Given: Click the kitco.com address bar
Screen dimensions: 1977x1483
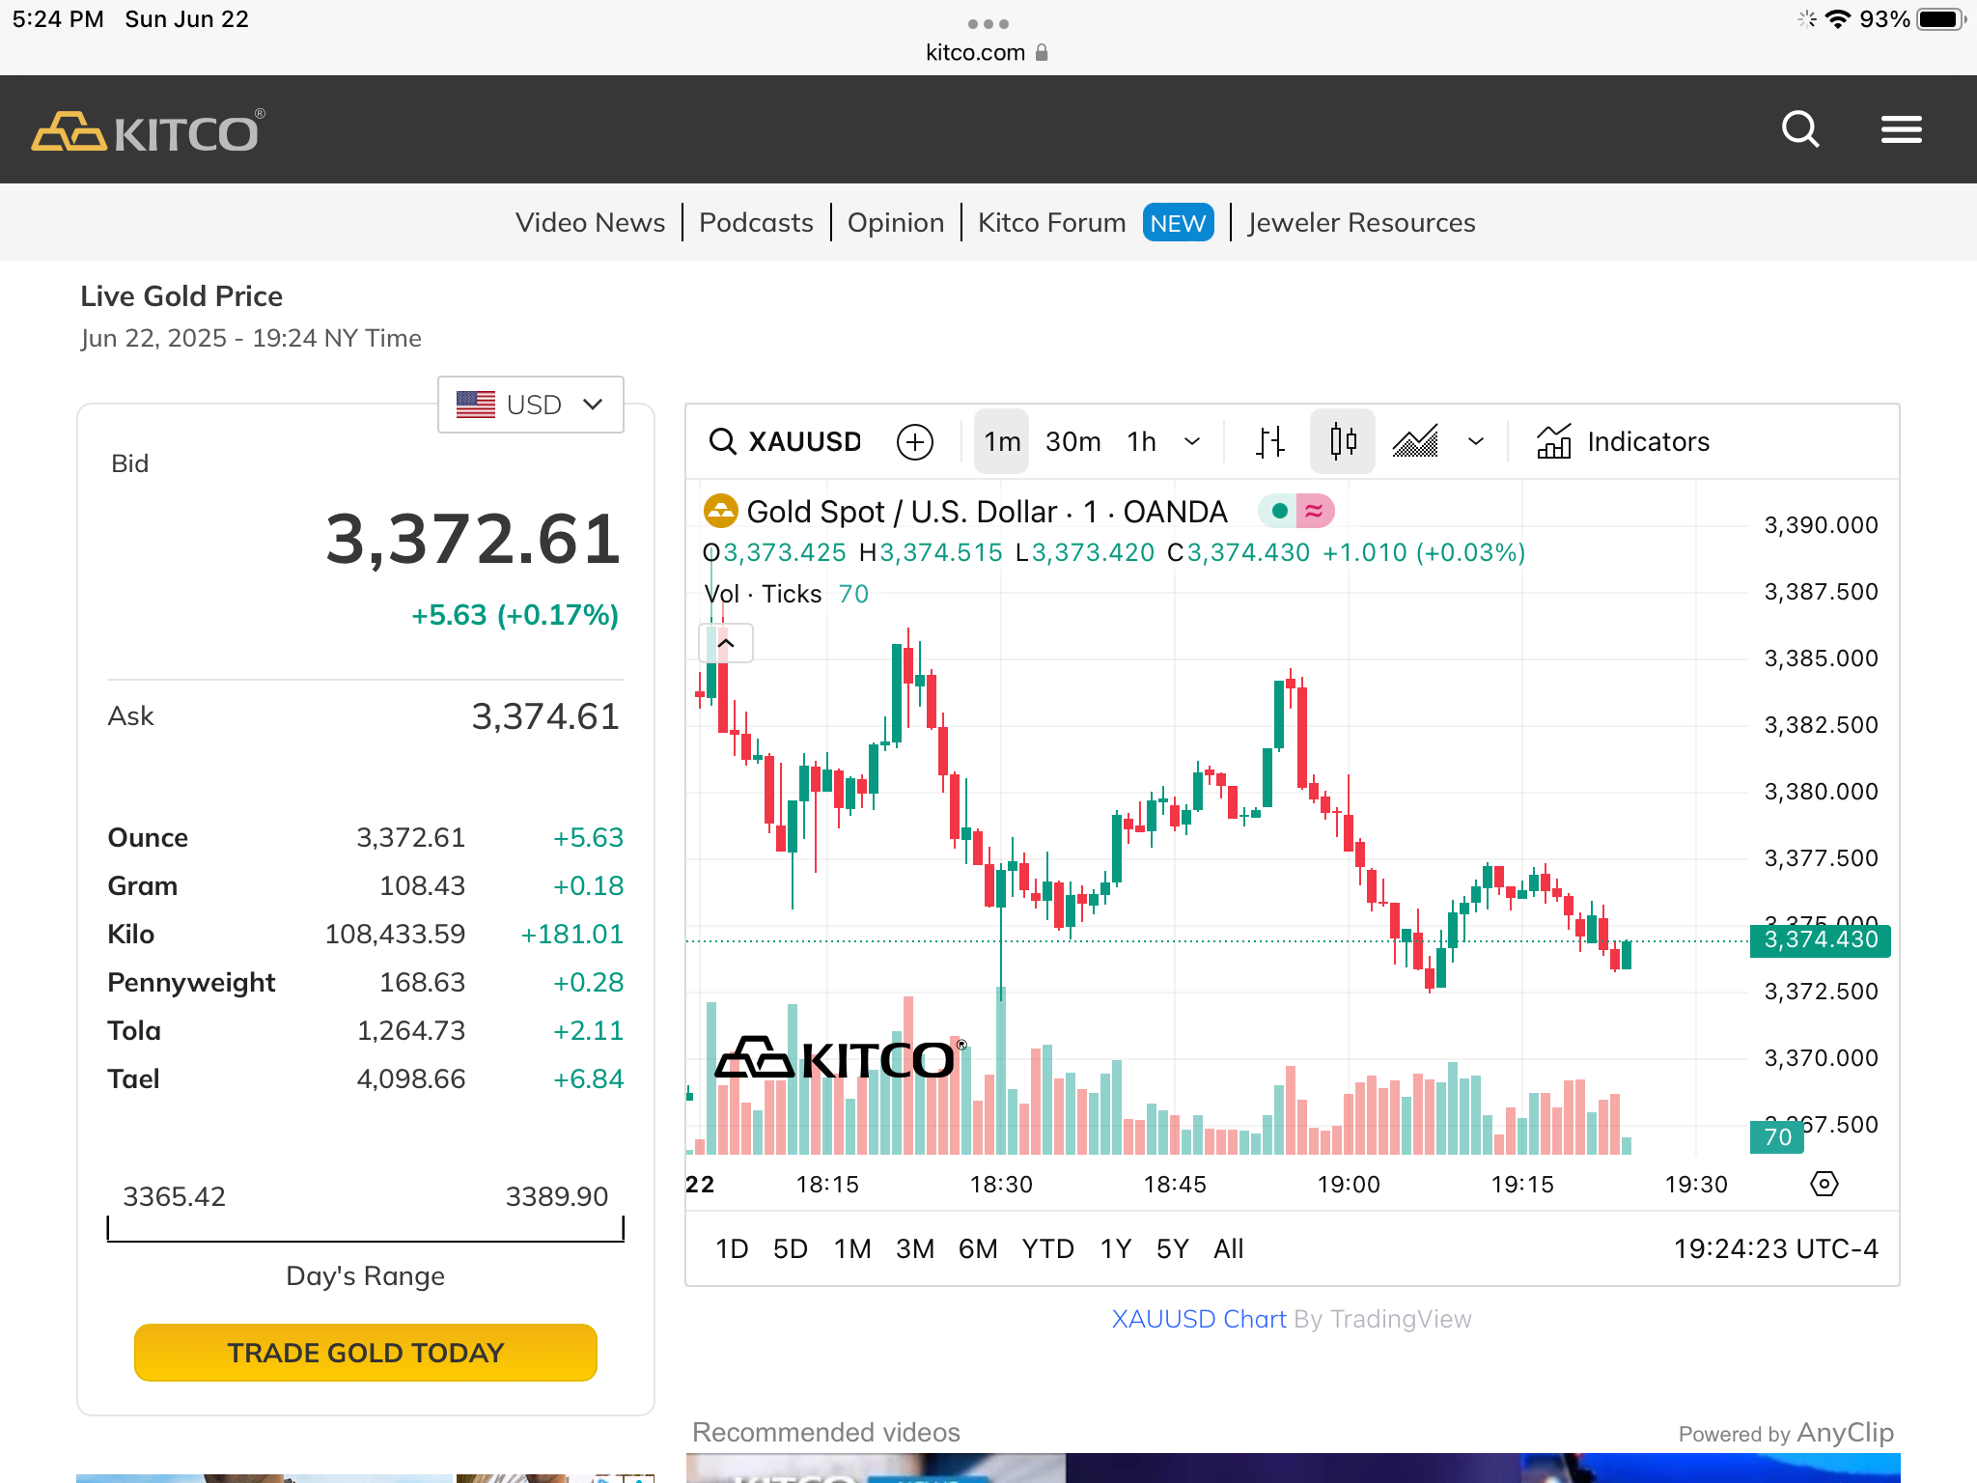Looking at the screenshot, I should pyautogui.click(x=987, y=52).
